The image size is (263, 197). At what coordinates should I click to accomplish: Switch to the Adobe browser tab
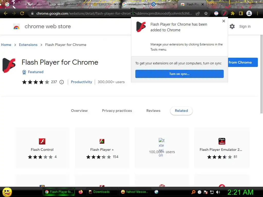point(163,5)
